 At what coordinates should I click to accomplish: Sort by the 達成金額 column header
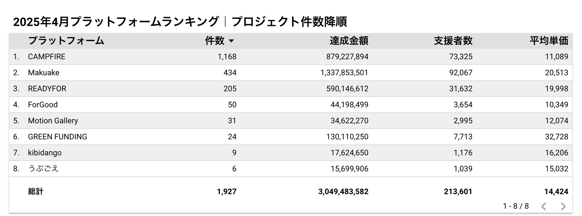pyautogui.click(x=349, y=41)
